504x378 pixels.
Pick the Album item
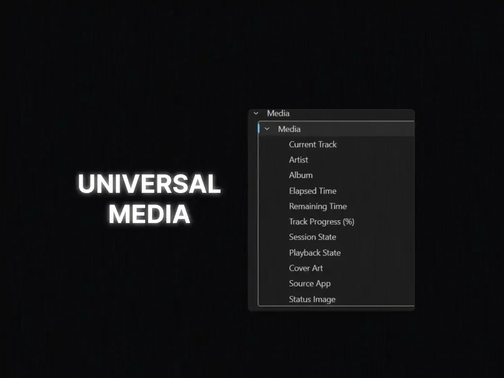tap(300, 175)
